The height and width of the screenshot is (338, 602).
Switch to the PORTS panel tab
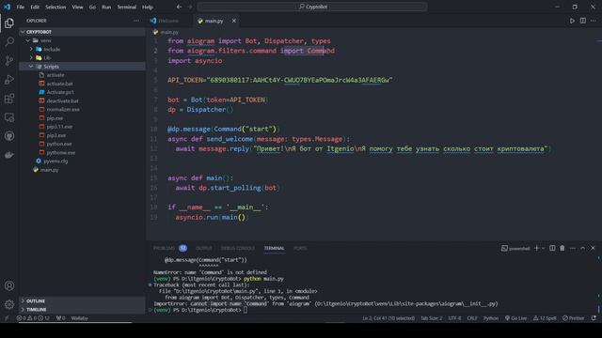(x=300, y=248)
